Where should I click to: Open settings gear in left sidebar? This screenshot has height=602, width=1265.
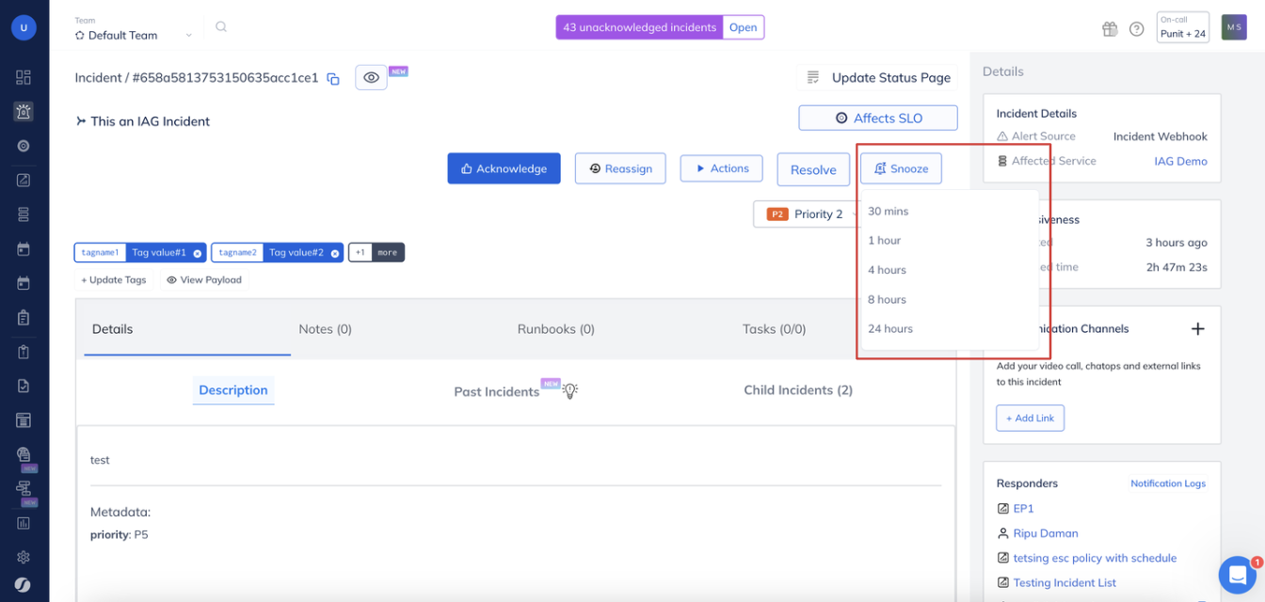24,557
